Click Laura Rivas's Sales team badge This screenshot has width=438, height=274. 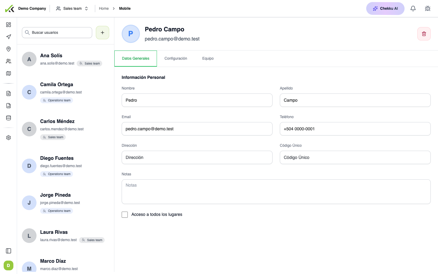92,240
